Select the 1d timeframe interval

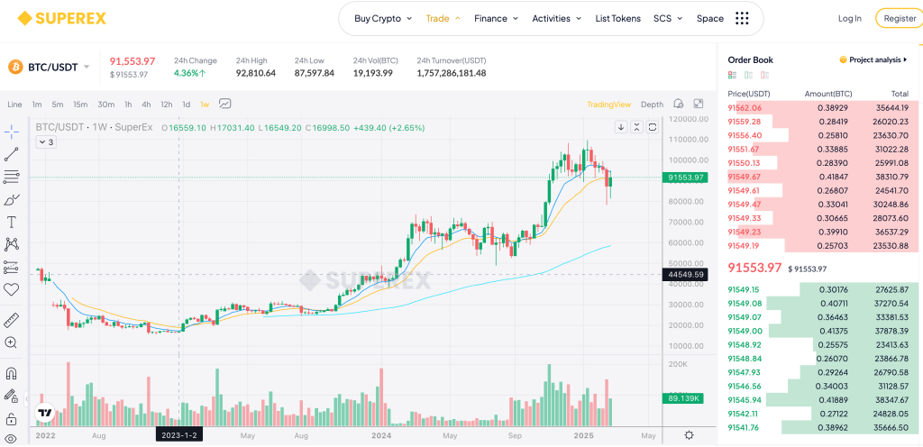[187, 105]
